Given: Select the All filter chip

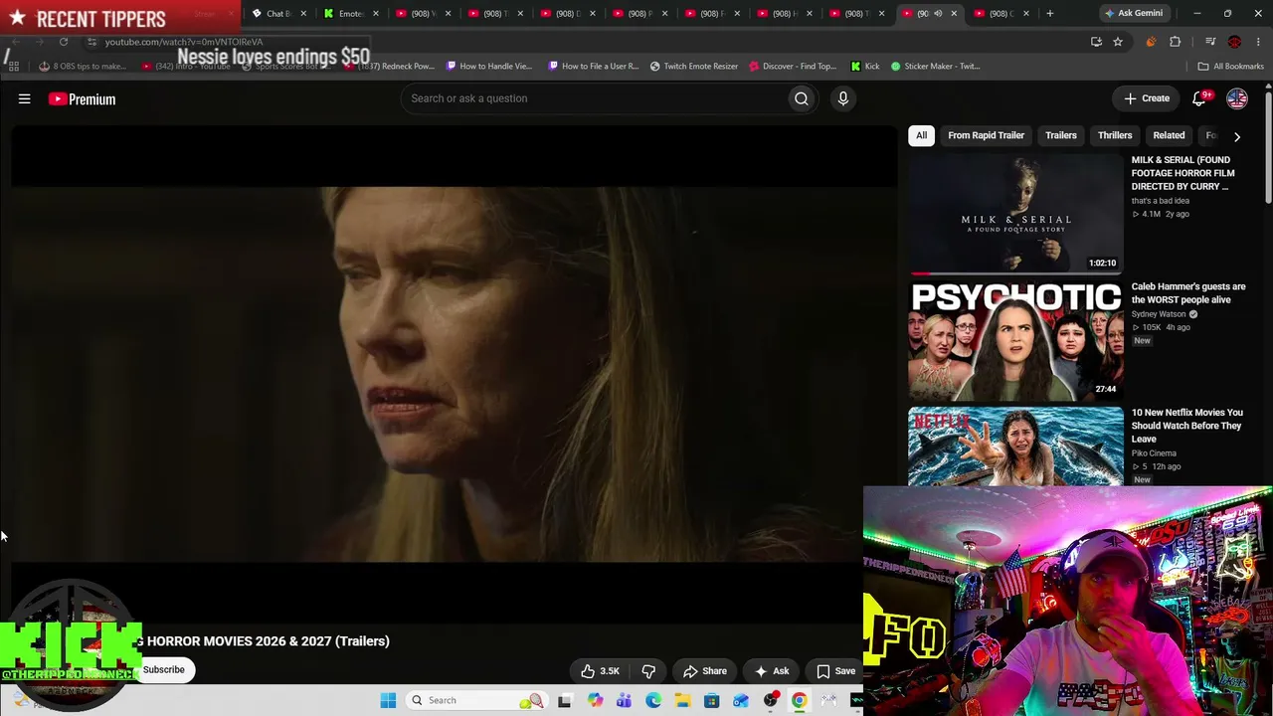Looking at the screenshot, I should pos(921,135).
